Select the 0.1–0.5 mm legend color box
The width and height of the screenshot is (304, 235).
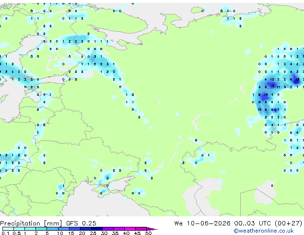coord(8,229)
